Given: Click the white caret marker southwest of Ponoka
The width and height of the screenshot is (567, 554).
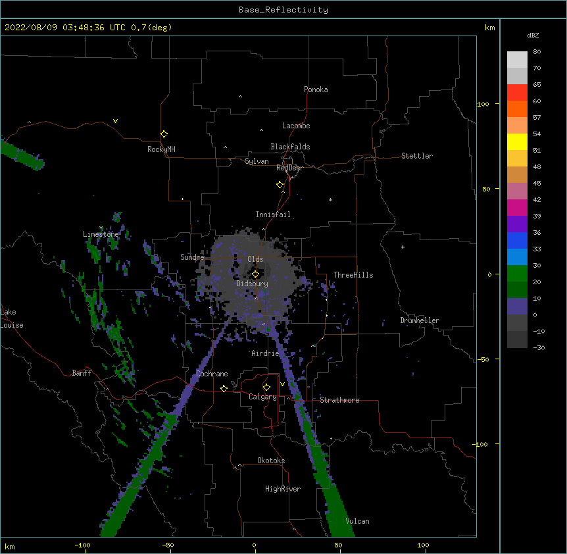Looking at the screenshot, I should point(241,97).
